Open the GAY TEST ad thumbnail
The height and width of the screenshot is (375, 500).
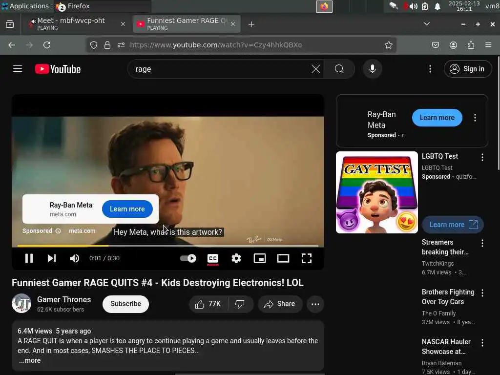tap(376, 192)
